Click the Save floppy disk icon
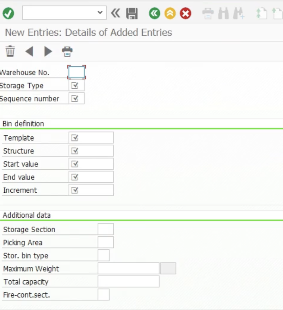Viewport: 283px width, 310px height. 132,13
